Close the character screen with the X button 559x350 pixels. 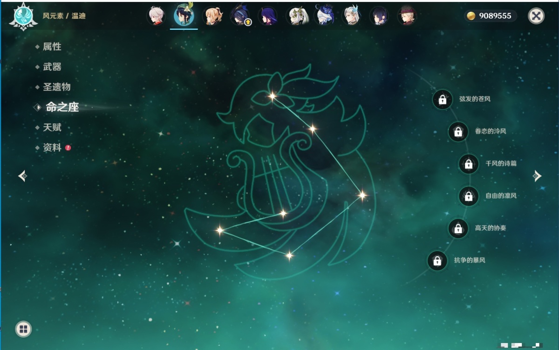(536, 16)
